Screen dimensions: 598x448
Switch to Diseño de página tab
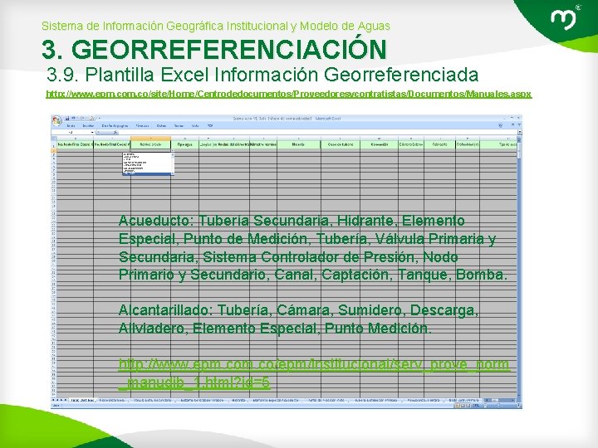(x=115, y=126)
